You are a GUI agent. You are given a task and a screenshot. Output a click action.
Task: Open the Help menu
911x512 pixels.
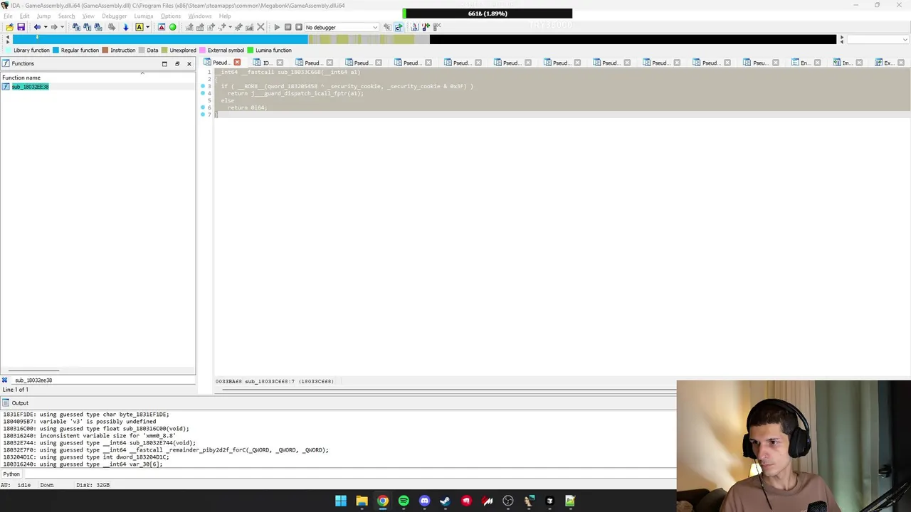(x=225, y=16)
